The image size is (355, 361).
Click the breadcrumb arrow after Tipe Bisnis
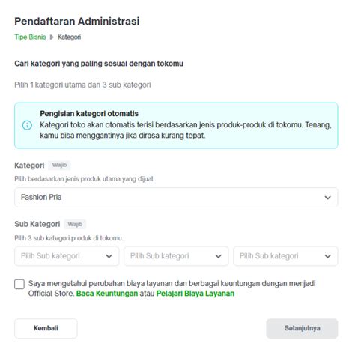(52, 37)
